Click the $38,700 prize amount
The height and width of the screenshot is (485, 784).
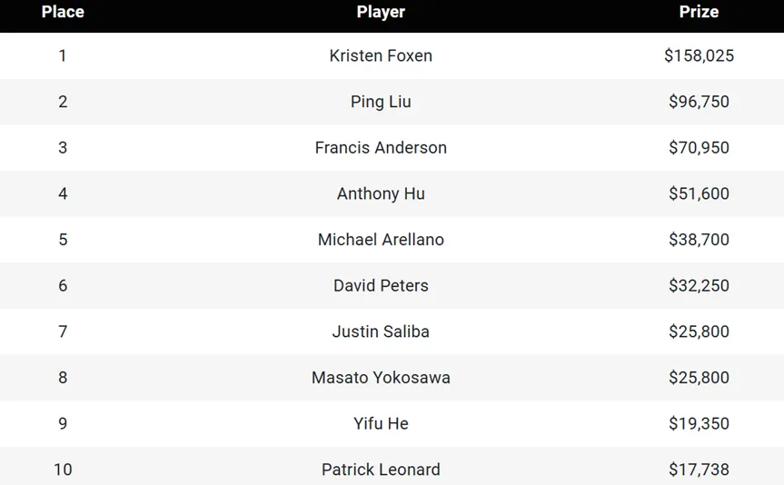[x=699, y=240]
